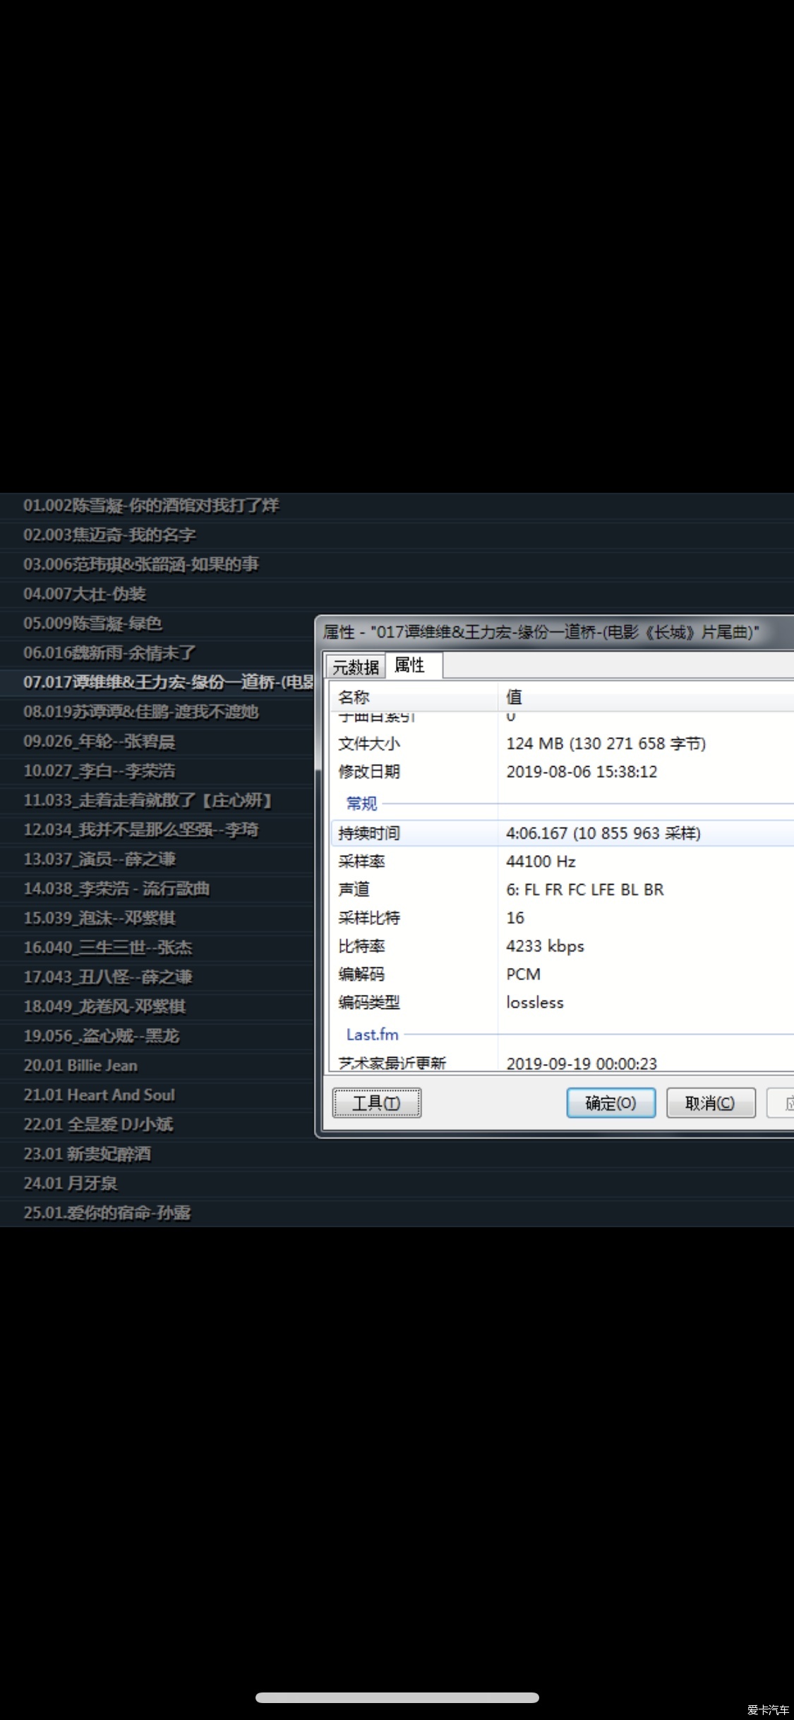Select the 采样率 property row
Screen dimensions: 794x1720
point(563,861)
